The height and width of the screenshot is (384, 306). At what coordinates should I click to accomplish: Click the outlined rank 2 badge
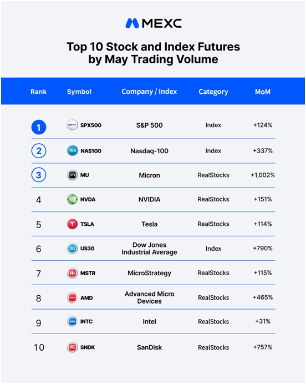[x=39, y=151]
